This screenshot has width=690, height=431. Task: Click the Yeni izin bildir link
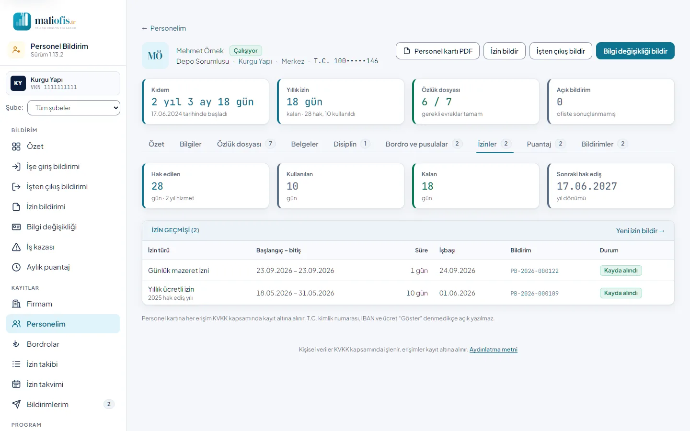point(640,231)
